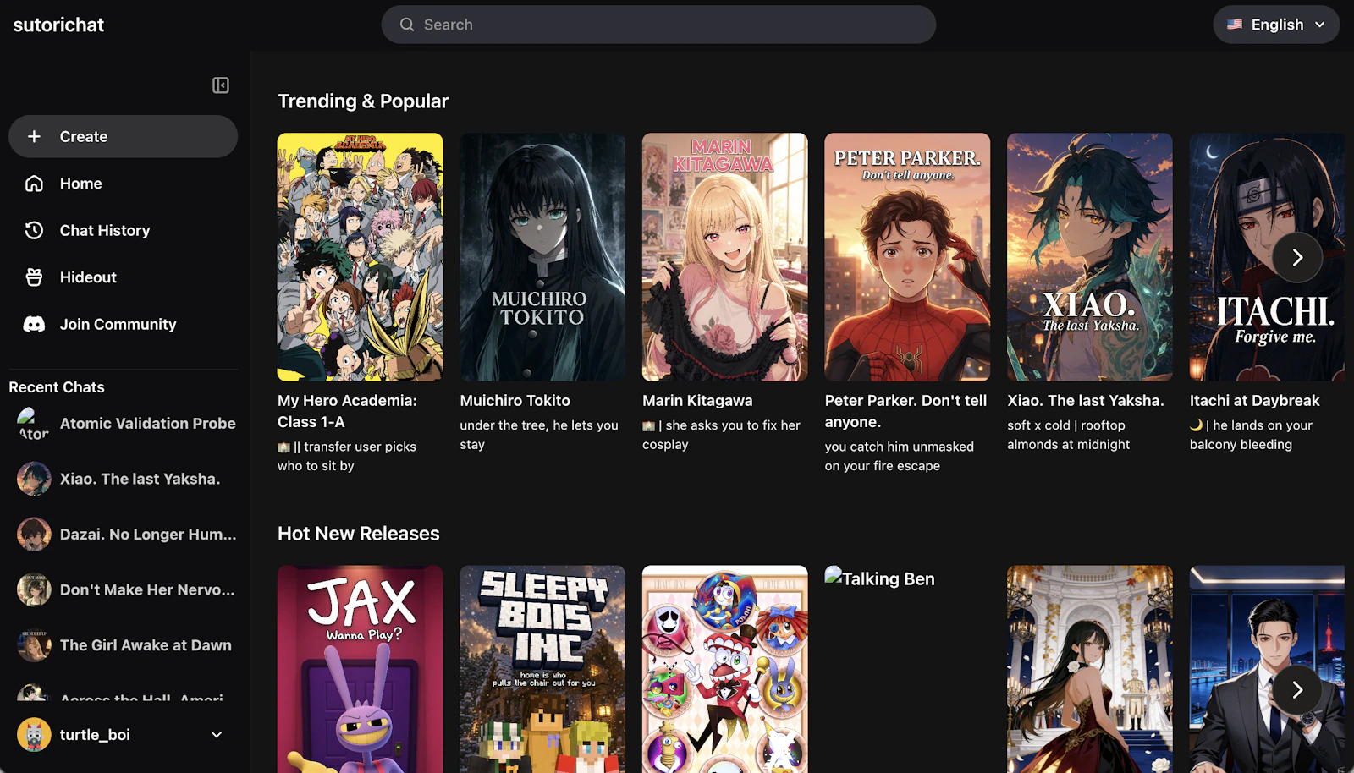Image resolution: width=1354 pixels, height=773 pixels.
Task: Focus the Search input field
Action: (x=658, y=25)
